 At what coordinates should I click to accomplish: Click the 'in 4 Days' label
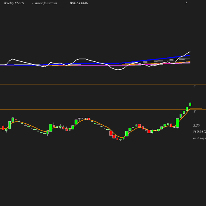click(x=199, y=138)
